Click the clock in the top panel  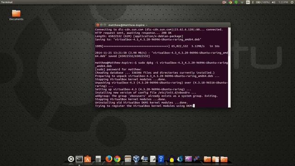point(283,2)
